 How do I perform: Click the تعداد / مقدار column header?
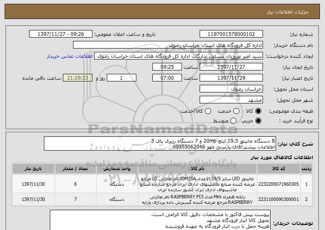coord(75,169)
